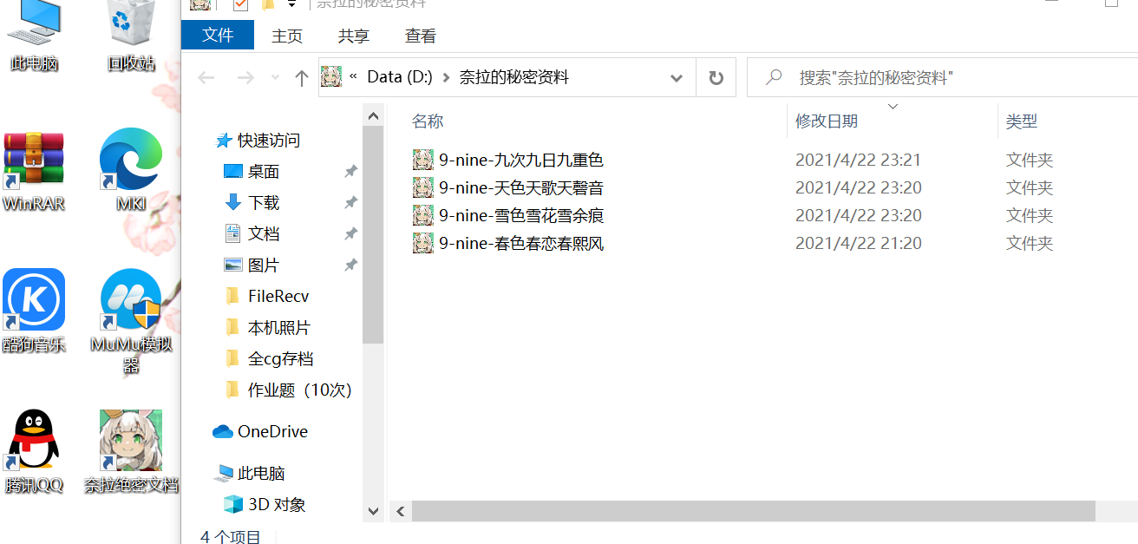The width and height of the screenshot is (1138, 544).
Task: Click navigation pane scroll up arrow
Action: 373,115
